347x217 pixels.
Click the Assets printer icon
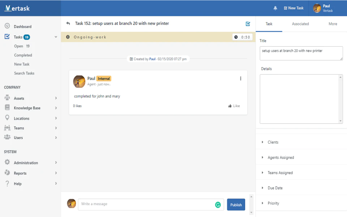click(7, 97)
